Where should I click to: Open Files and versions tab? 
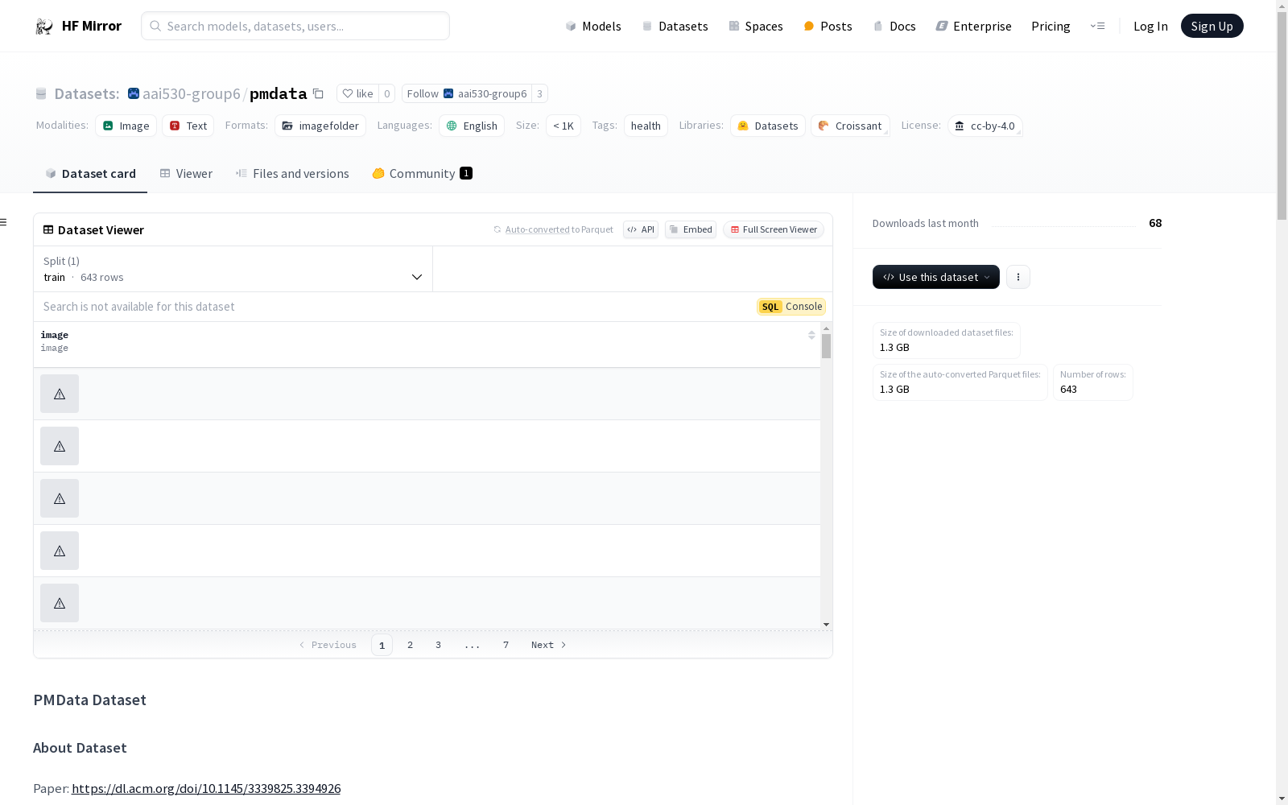pyautogui.click(x=292, y=174)
